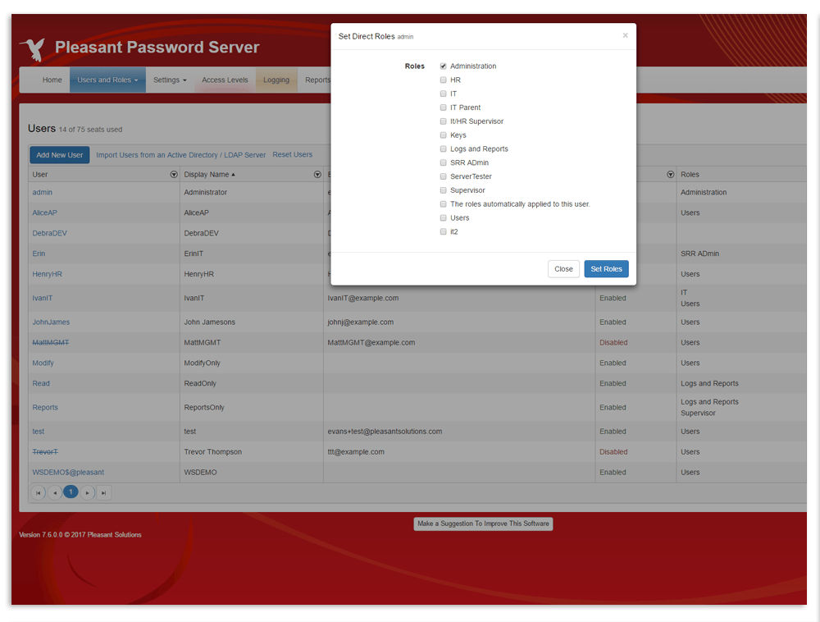Image resolution: width=820 pixels, height=622 pixels.
Task: Open the Access Levels tab
Action: tap(225, 80)
